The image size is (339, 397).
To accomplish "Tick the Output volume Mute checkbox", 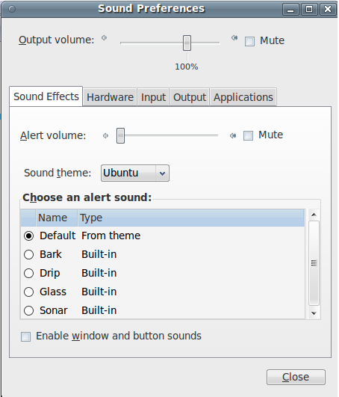I will (x=249, y=41).
